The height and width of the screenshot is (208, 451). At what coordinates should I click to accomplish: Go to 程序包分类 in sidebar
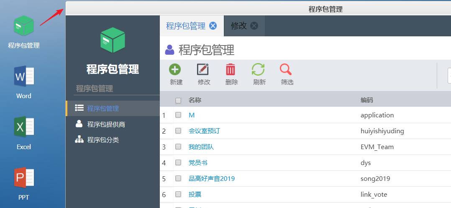pyautogui.click(x=103, y=140)
